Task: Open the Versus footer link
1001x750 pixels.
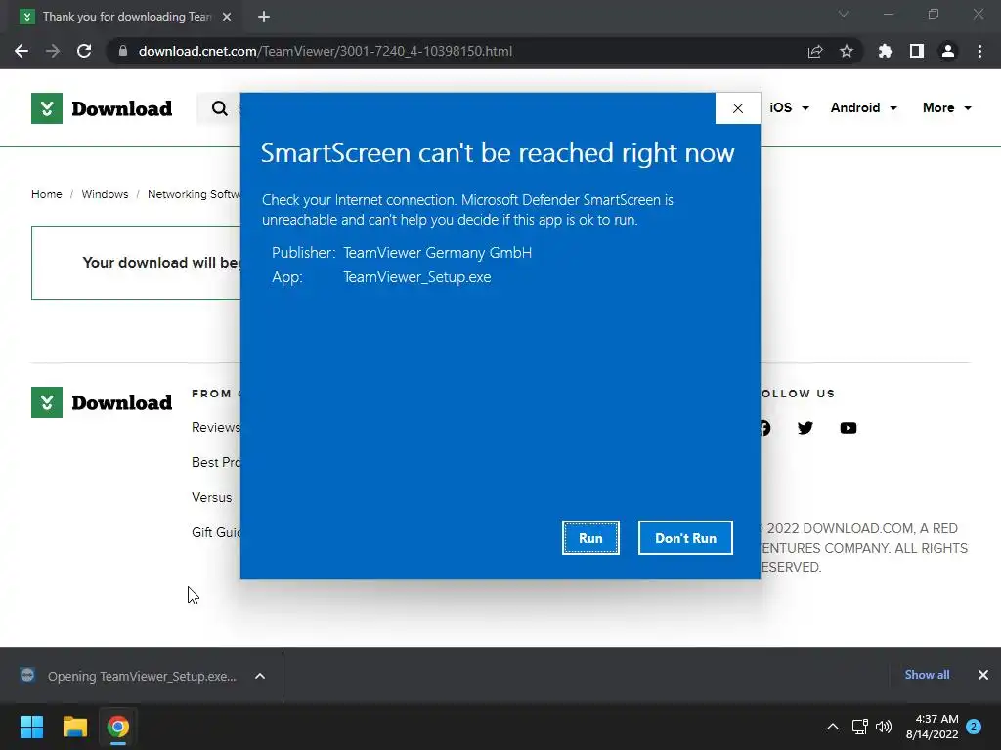Action: pyautogui.click(x=211, y=497)
